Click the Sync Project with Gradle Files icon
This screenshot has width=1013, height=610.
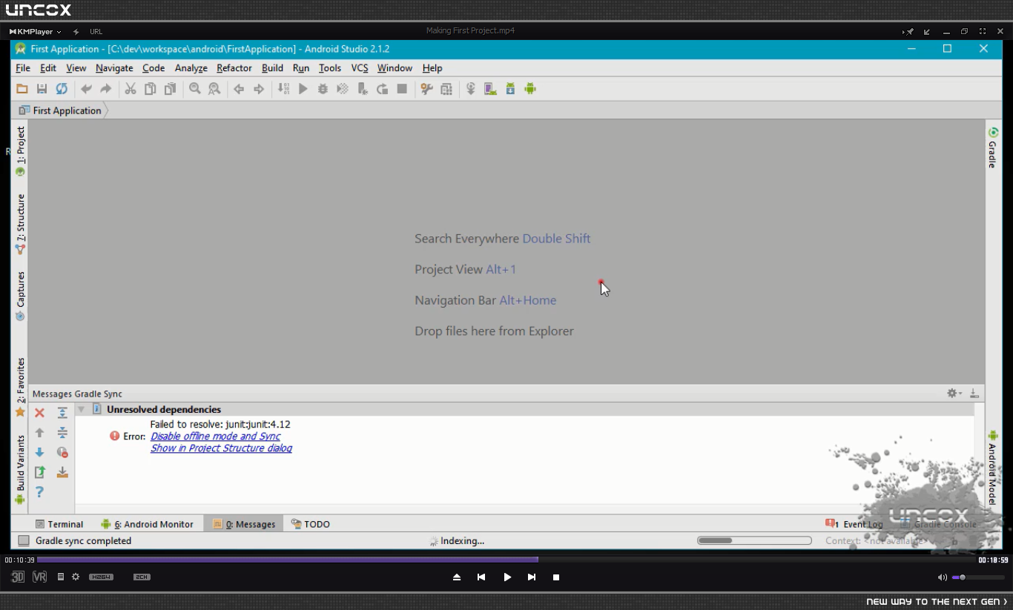pos(470,89)
